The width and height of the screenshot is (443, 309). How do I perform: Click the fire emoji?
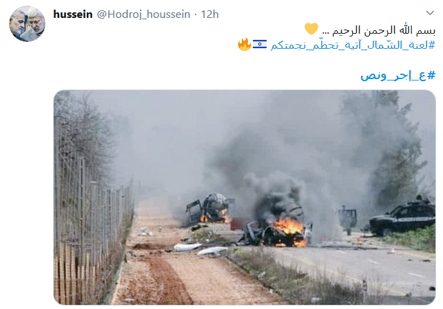click(245, 44)
